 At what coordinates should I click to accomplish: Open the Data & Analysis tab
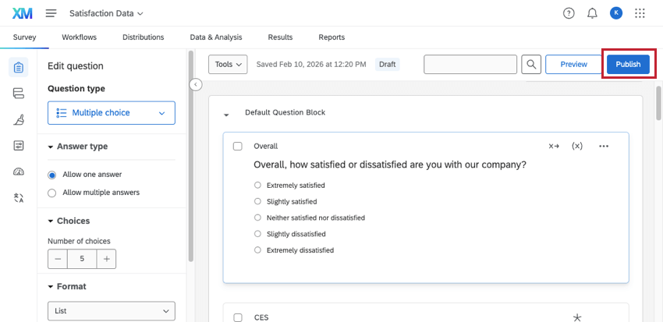tap(216, 37)
